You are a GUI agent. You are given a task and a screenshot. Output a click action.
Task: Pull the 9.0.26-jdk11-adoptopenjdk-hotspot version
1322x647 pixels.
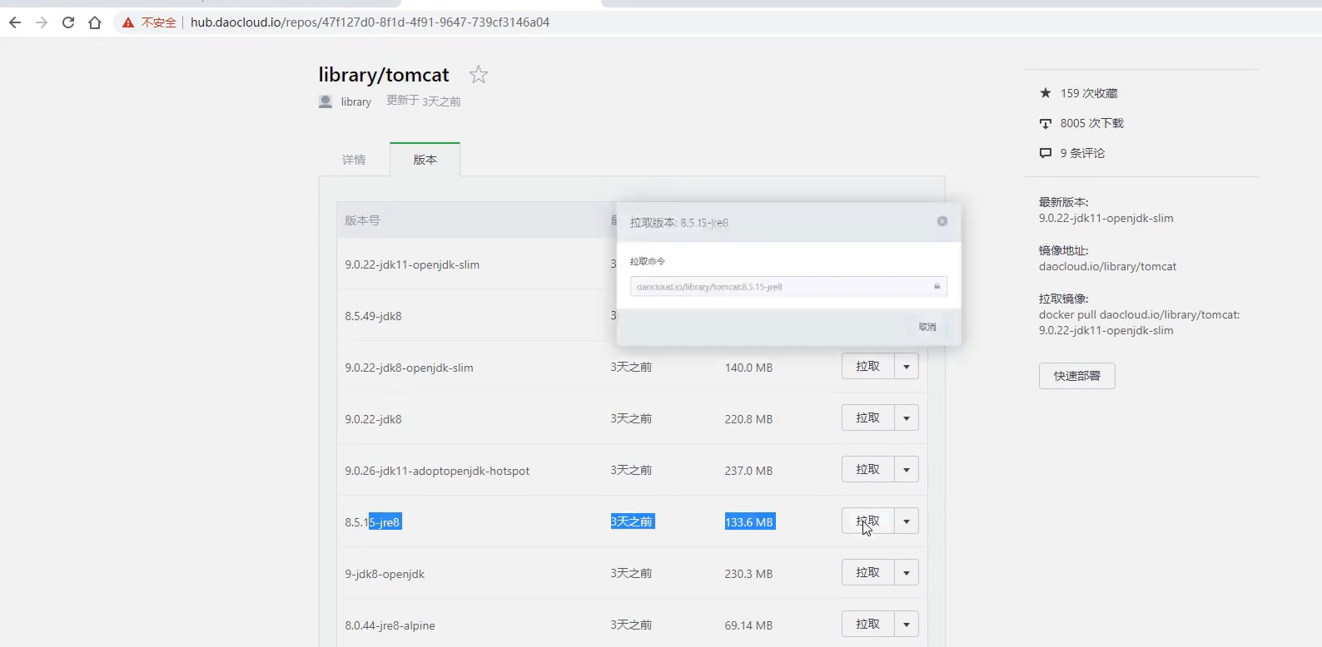tap(867, 470)
